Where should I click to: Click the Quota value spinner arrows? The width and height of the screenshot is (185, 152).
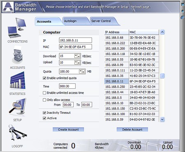(82, 71)
